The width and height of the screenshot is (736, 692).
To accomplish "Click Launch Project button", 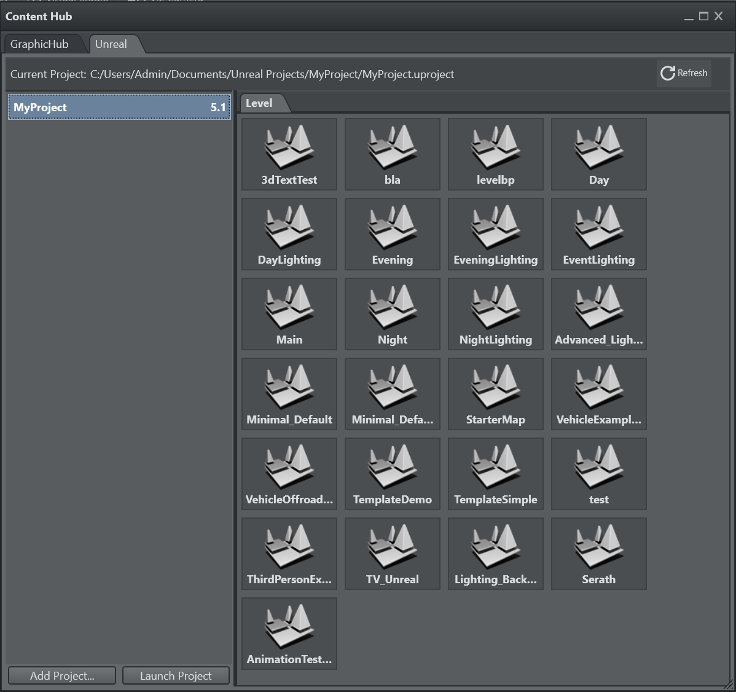I will pos(176,675).
